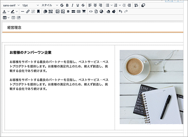Open the text color picker arrow

pyautogui.click(x=8, y=12)
